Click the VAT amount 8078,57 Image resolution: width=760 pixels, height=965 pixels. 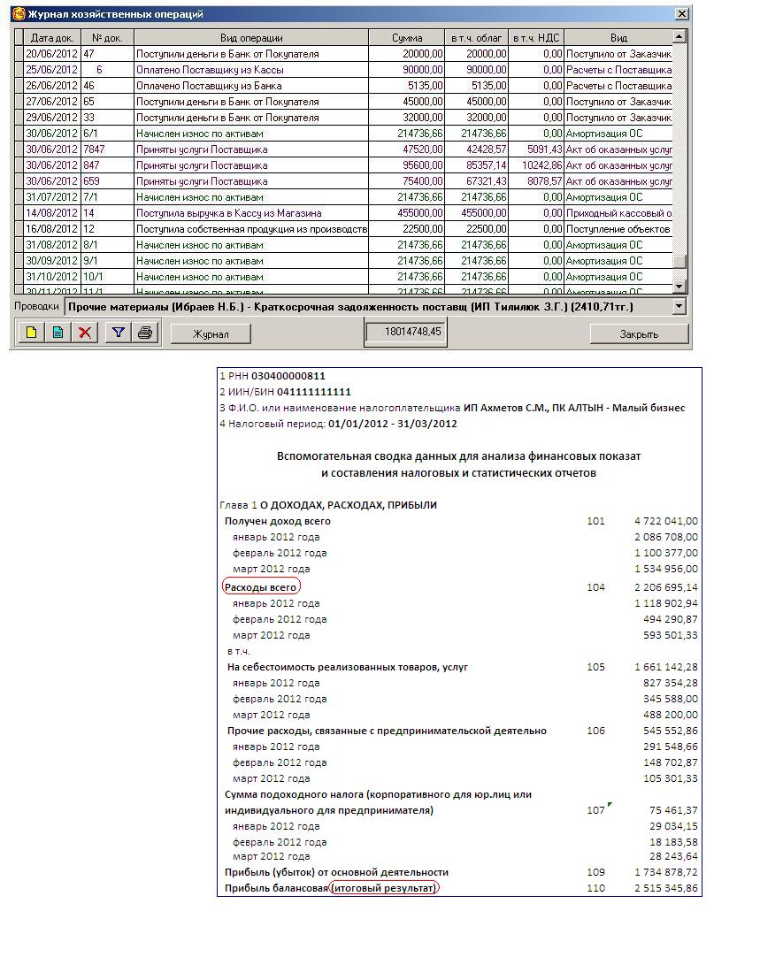click(x=536, y=181)
